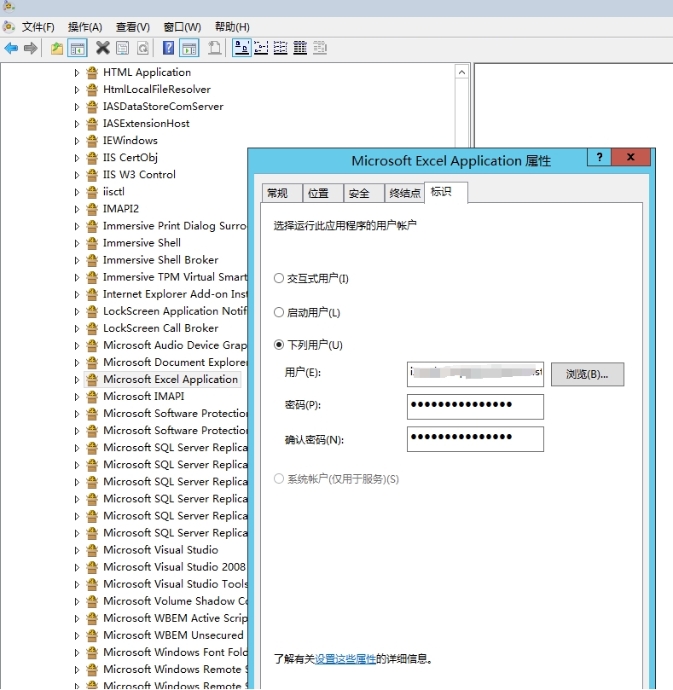Screen dimensions: 673x690
Task: Expand the IASExtensionHost node
Action: click(77, 124)
